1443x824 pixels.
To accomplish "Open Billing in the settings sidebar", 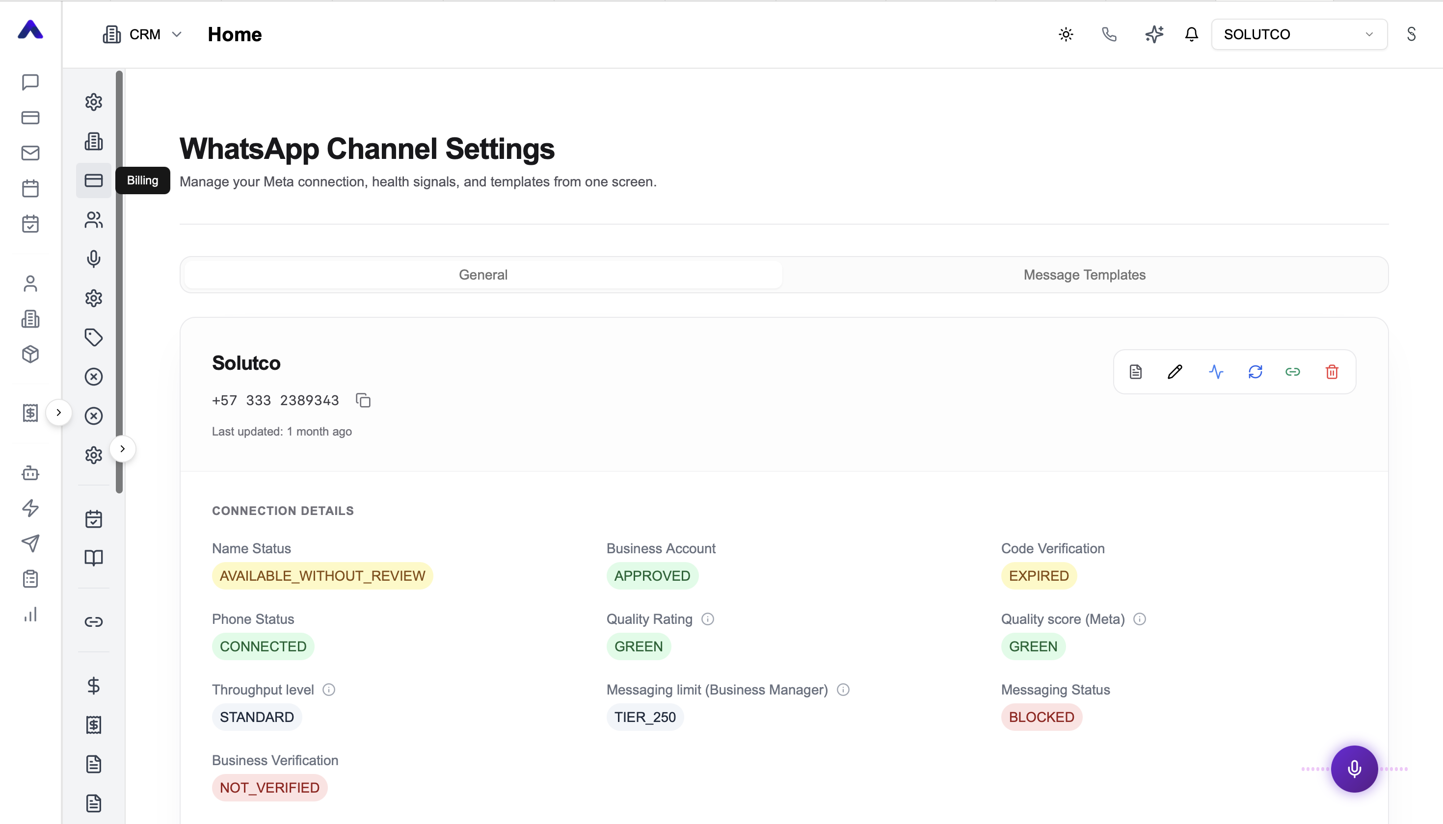I will (93, 180).
